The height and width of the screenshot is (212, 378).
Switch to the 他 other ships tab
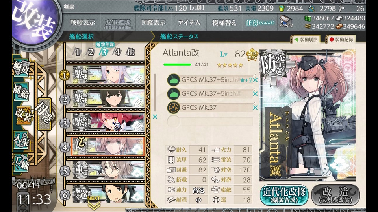coord(130,52)
